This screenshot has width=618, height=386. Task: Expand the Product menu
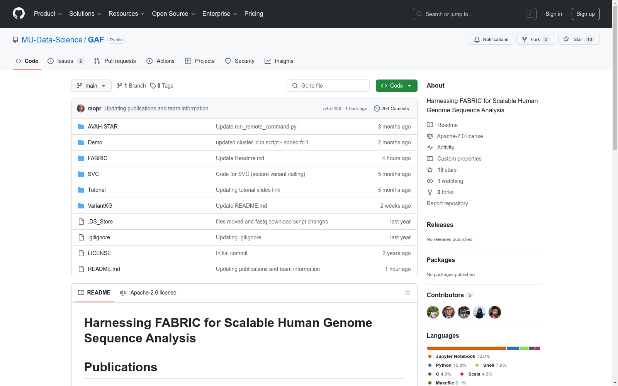48,14
